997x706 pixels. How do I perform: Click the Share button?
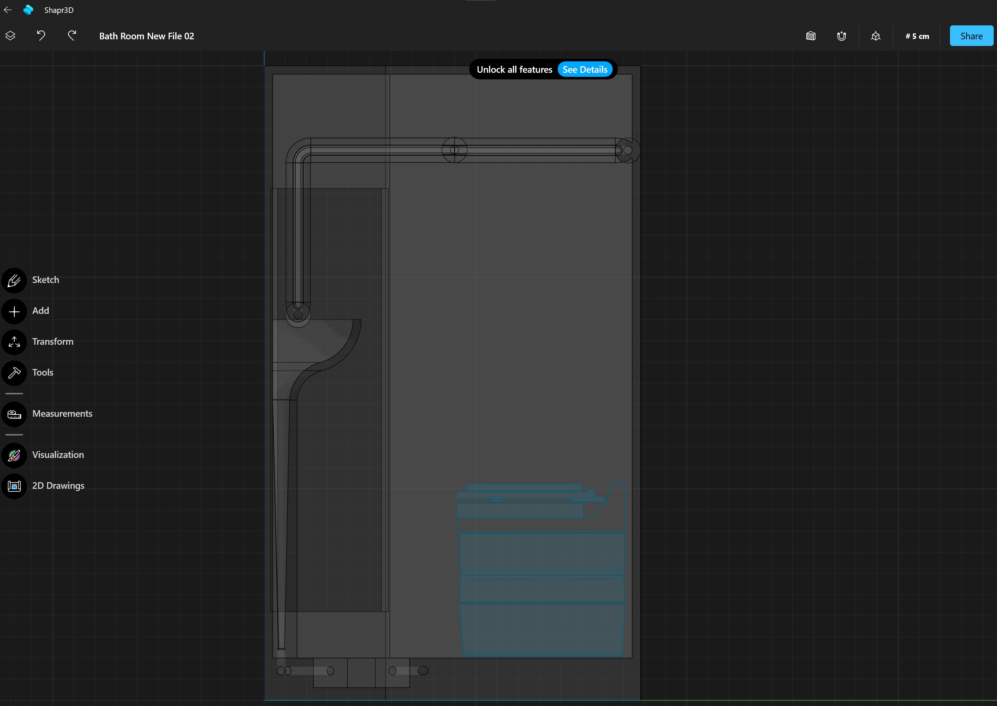point(971,36)
